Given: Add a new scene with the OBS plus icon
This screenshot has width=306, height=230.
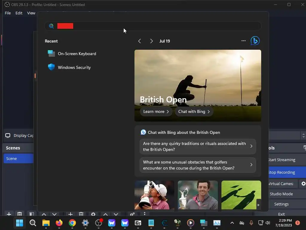Looking at the screenshot, I should click(x=9, y=214).
